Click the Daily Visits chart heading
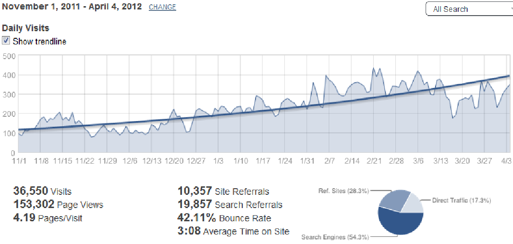513x244 pixels. coord(26,28)
